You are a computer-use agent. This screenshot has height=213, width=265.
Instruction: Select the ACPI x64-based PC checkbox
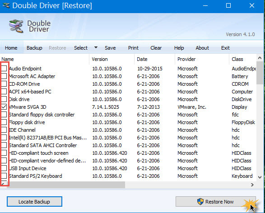pos(4,91)
